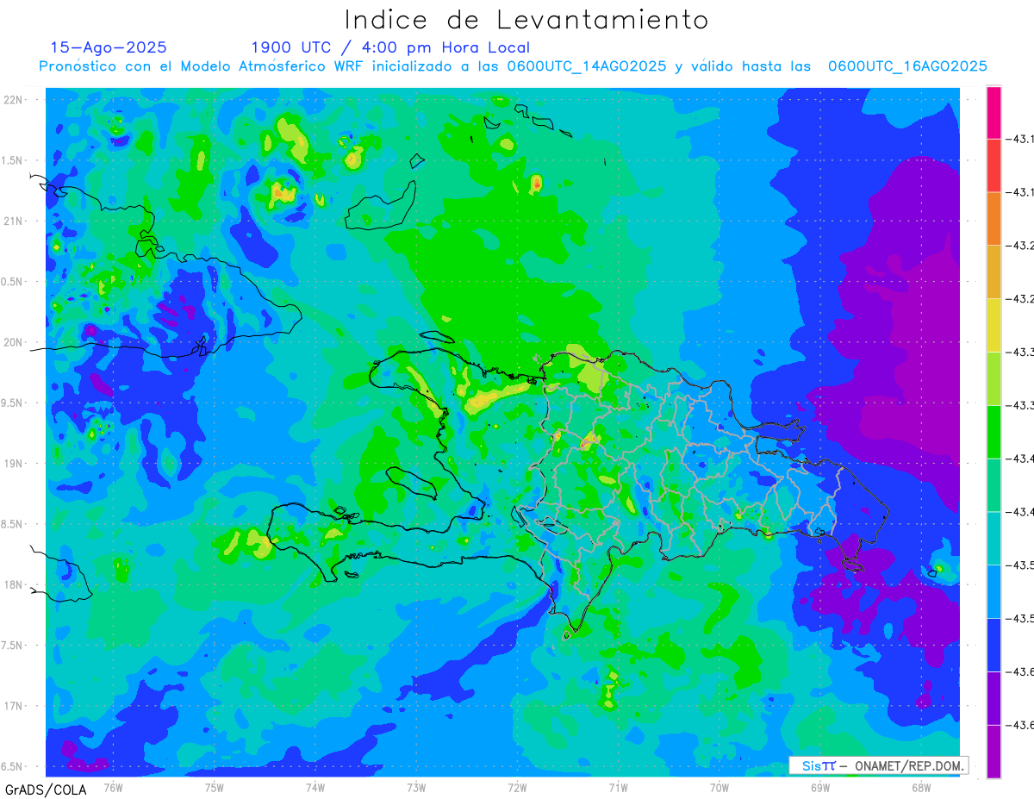This screenshot has height=799, width=1034.
Task: Click '1900 UTC / 4:00 pm Hora Local'
Action: (x=390, y=47)
